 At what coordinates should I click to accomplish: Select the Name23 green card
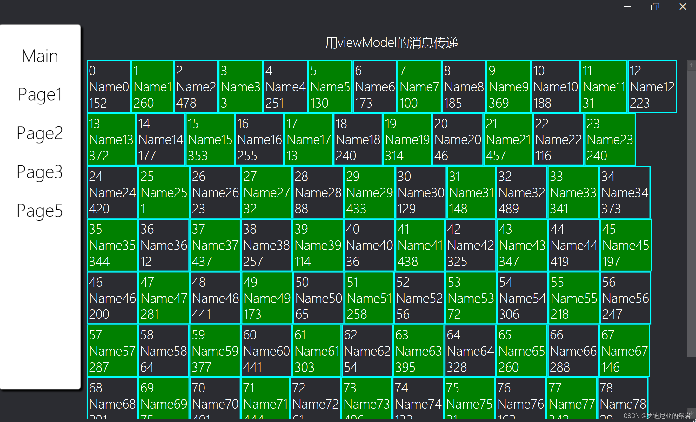click(x=610, y=139)
